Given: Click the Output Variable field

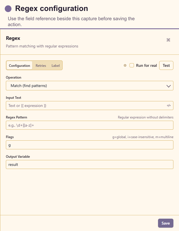Looking at the screenshot, I should (x=89, y=164).
